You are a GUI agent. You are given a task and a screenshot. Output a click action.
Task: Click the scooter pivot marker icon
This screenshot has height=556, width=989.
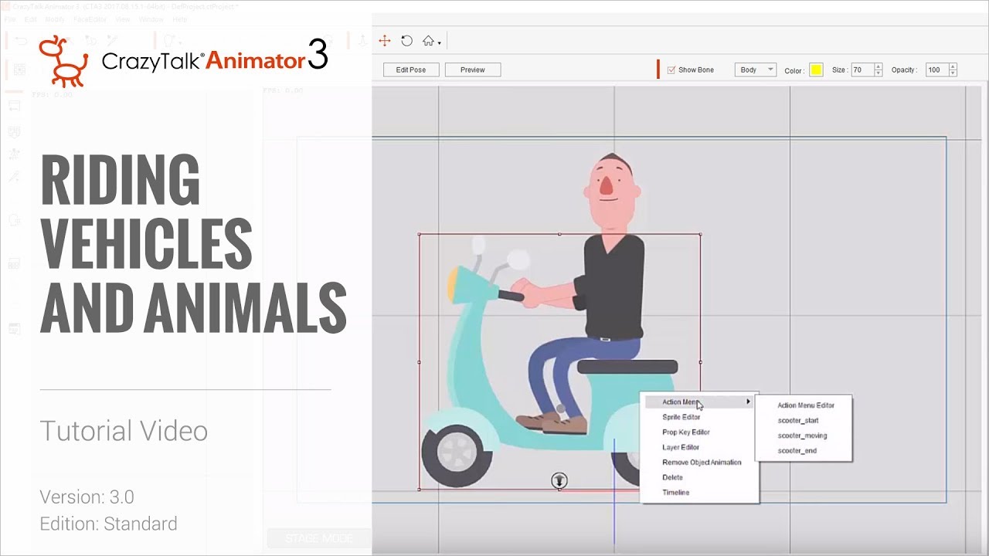pyautogui.click(x=559, y=481)
